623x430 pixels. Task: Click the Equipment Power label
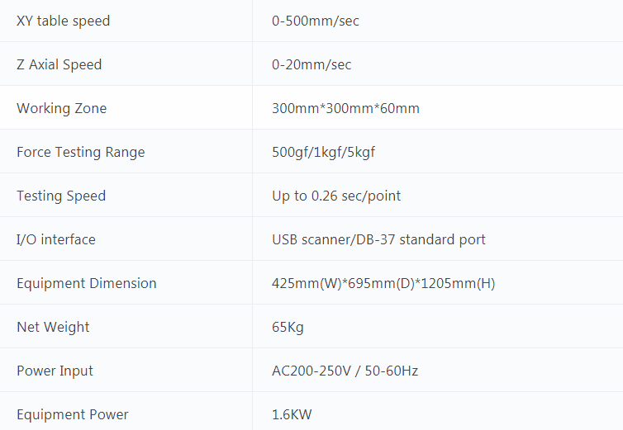[73, 414]
